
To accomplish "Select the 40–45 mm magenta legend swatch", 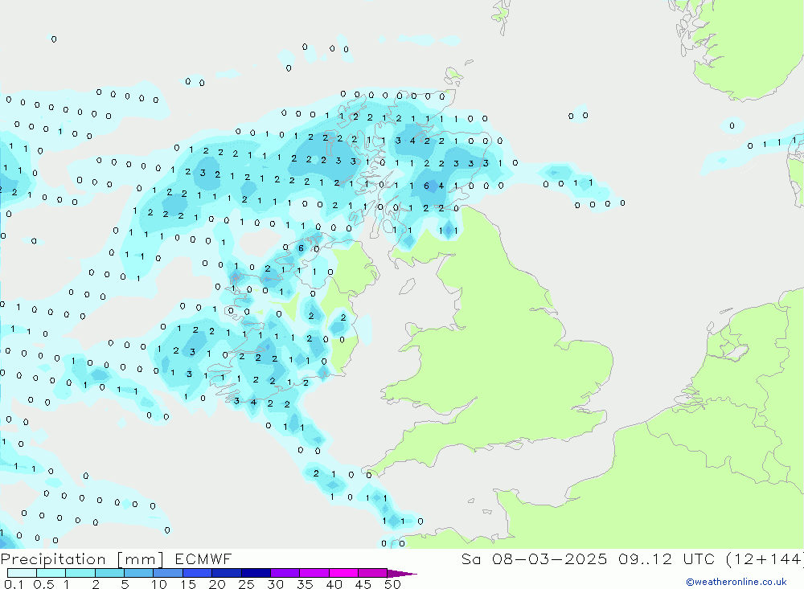I will 343,573.
